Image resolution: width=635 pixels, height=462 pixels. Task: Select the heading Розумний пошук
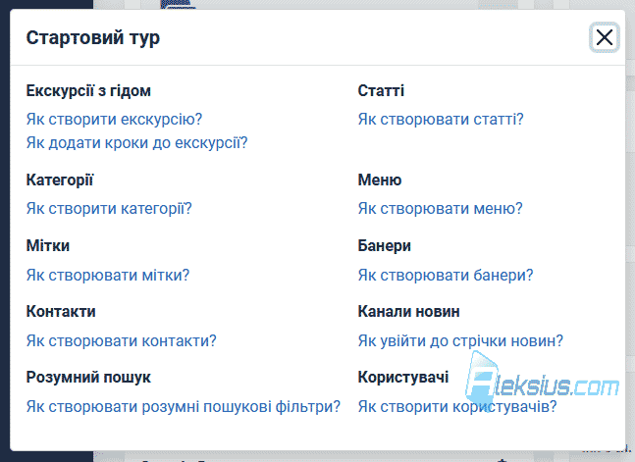[x=88, y=378]
